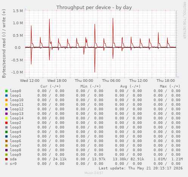Click the Min (-/+) column header
This screenshot has width=188, height=177.
pos(91,86)
